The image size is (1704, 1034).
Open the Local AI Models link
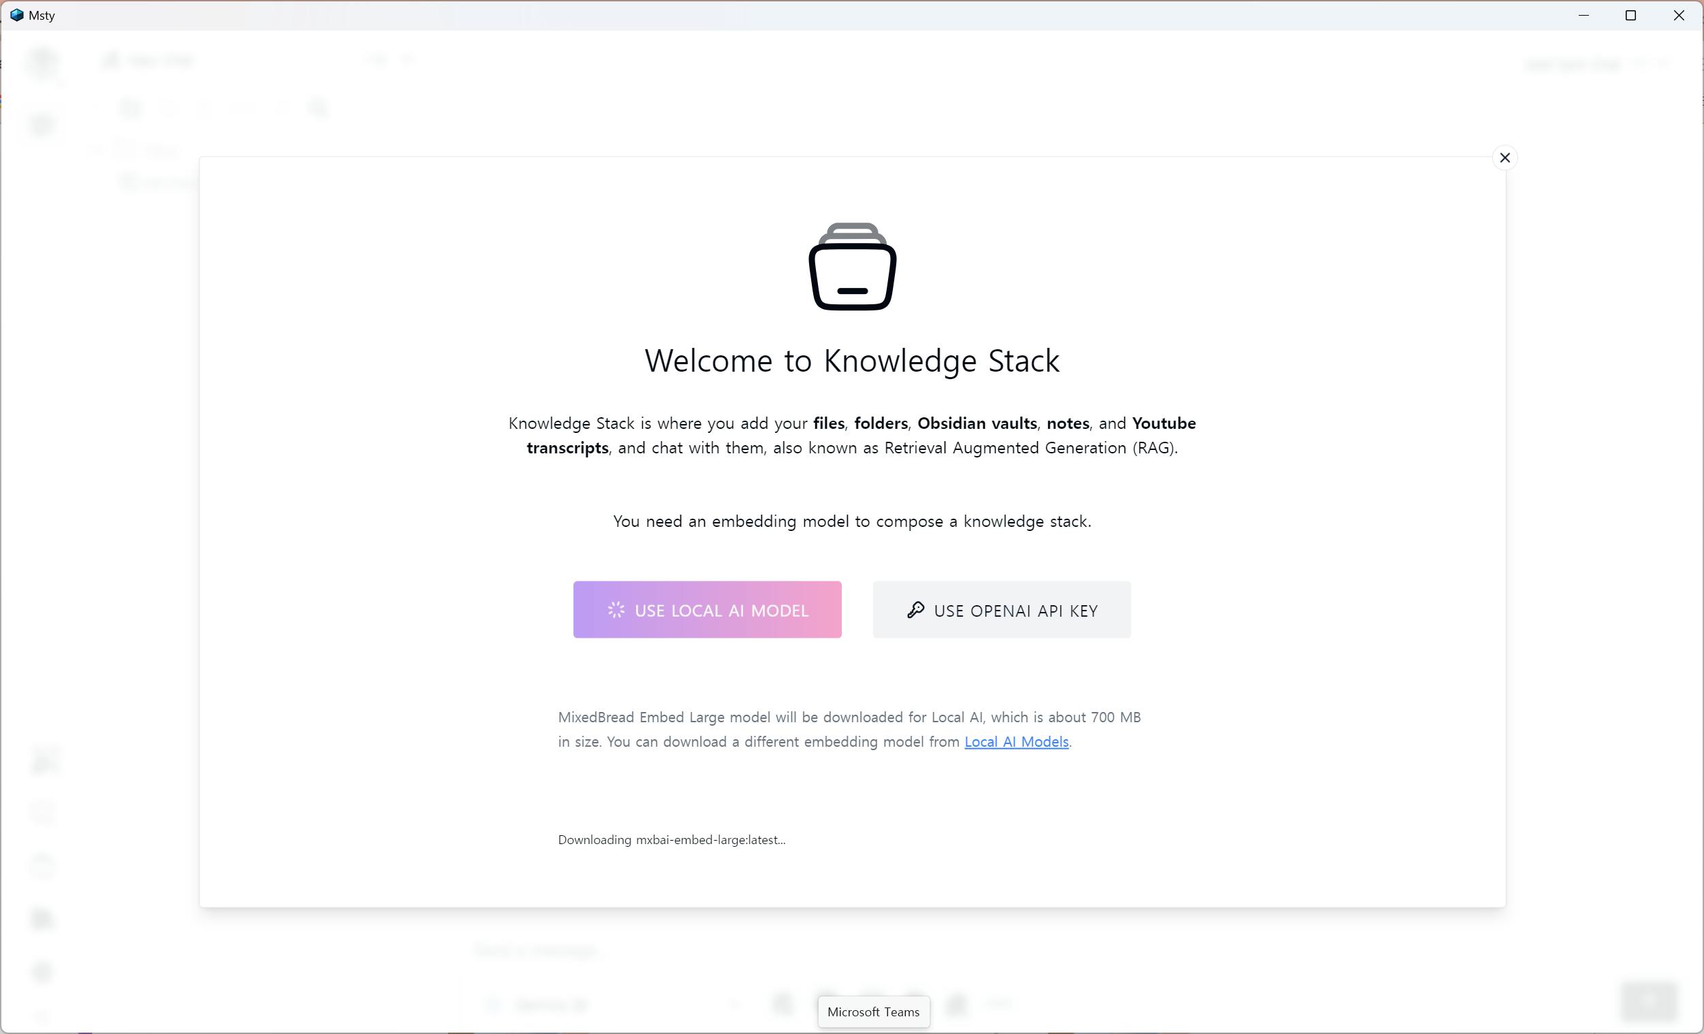pos(1016,741)
